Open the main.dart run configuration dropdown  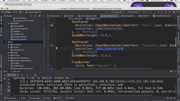[134, 12]
